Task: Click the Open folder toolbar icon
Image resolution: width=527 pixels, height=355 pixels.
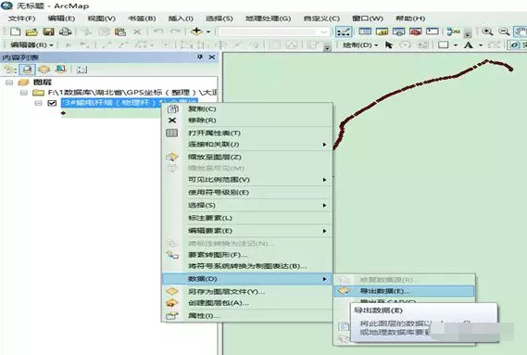Action: point(31,32)
